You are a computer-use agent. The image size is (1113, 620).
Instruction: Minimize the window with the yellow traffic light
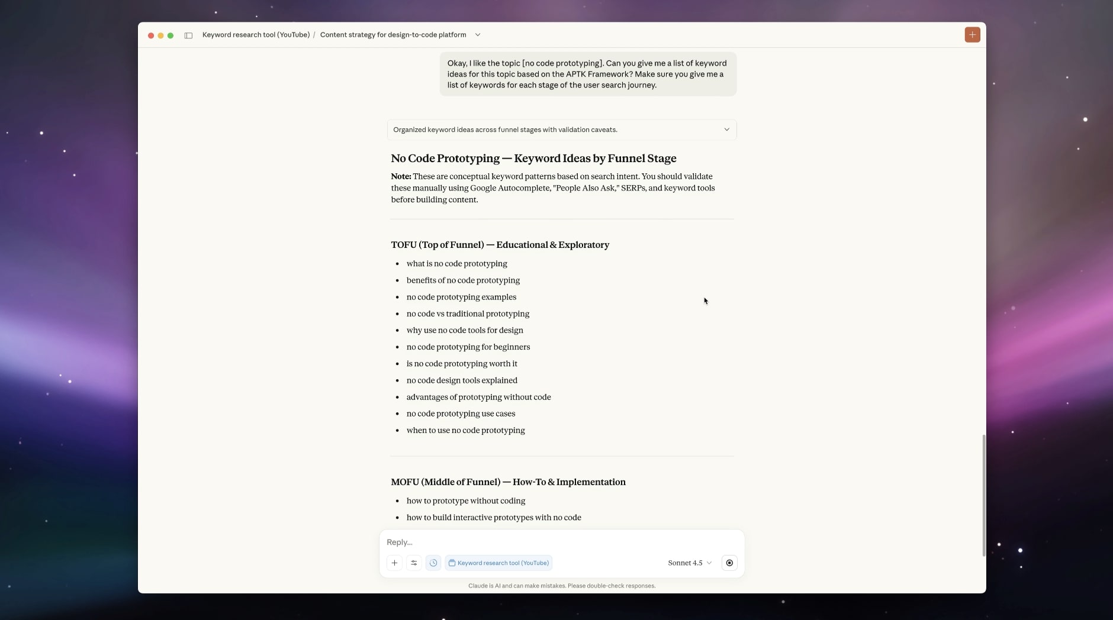pyautogui.click(x=161, y=35)
